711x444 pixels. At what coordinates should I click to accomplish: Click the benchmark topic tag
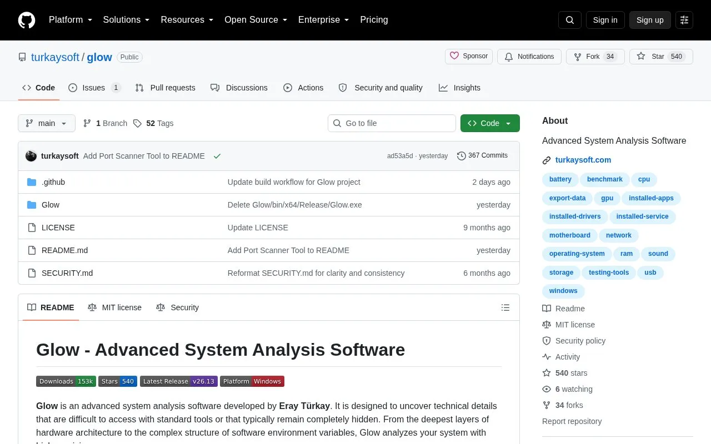[605, 179]
